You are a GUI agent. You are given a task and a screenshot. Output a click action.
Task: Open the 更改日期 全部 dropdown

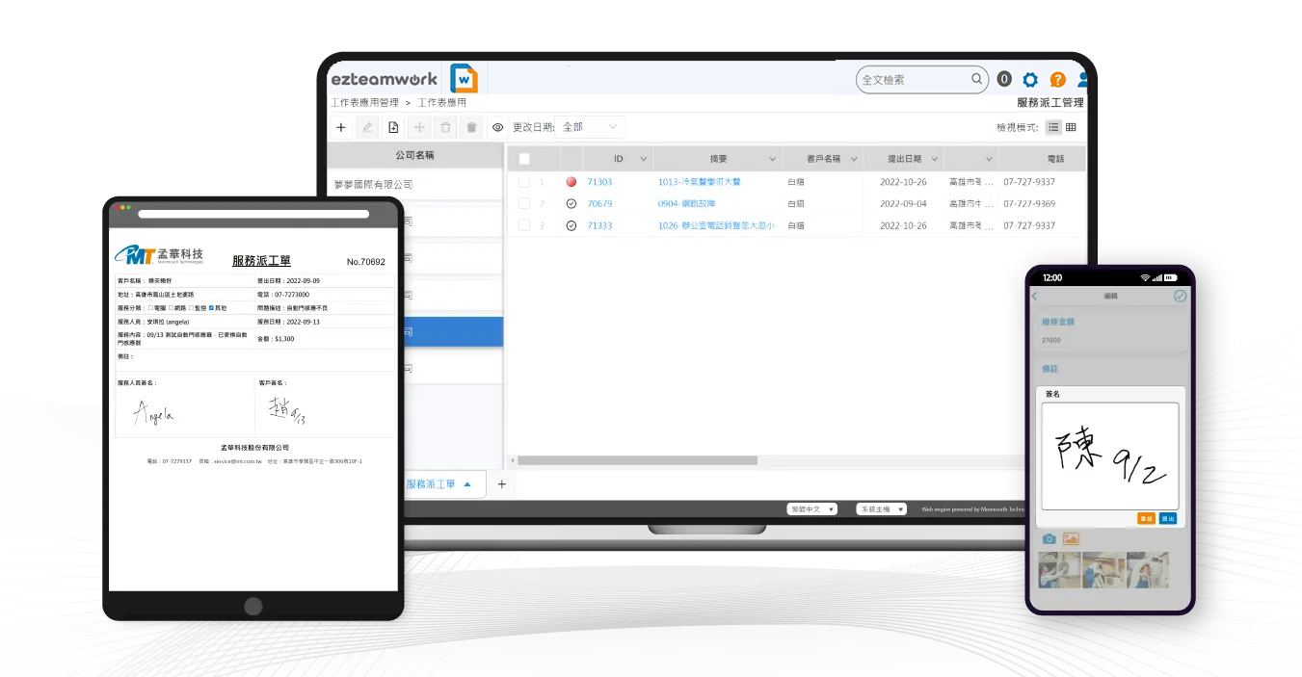coord(589,127)
